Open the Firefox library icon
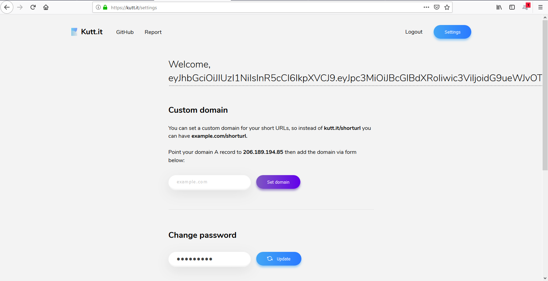This screenshot has height=281, width=548. (499, 7)
